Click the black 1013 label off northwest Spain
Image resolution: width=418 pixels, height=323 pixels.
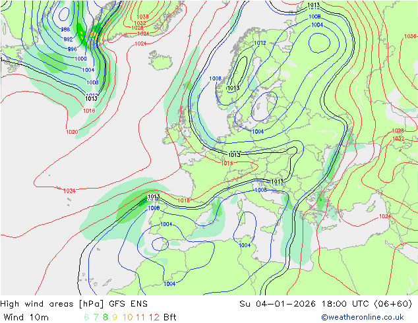pos(154,196)
